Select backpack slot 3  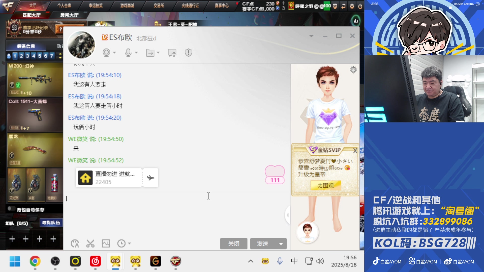[x=27, y=56]
